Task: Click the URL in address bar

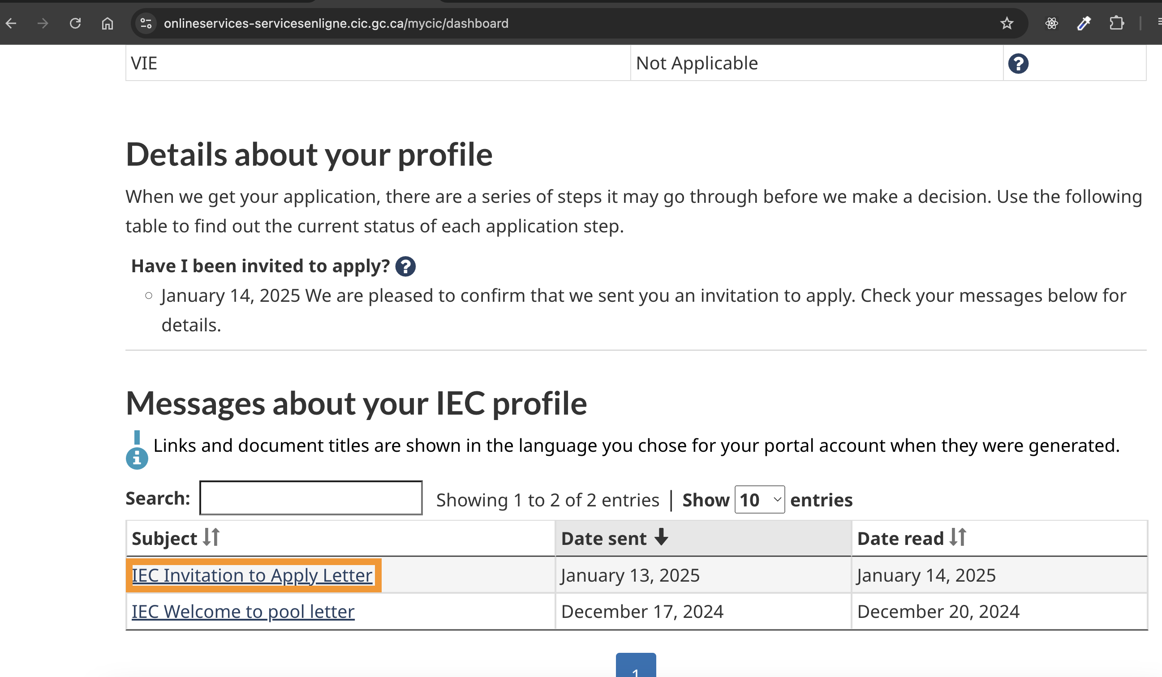Action: (x=336, y=23)
